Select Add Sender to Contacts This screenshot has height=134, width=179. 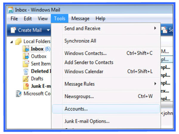click(x=89, y=62)
